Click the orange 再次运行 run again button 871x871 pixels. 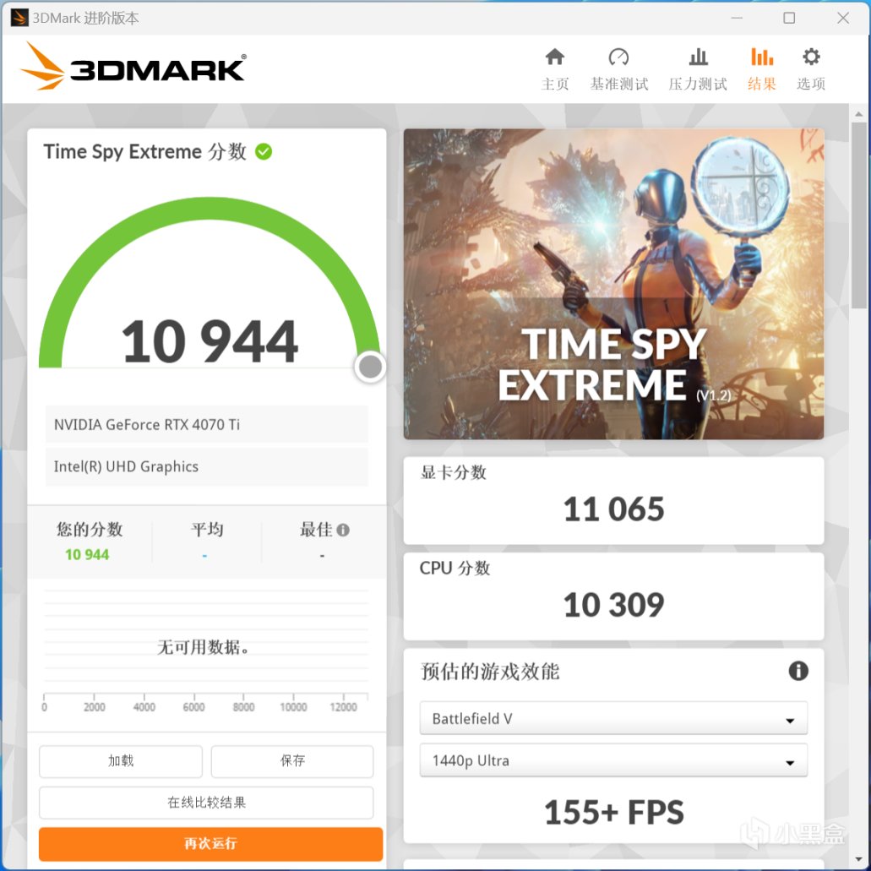click(210, 843)
